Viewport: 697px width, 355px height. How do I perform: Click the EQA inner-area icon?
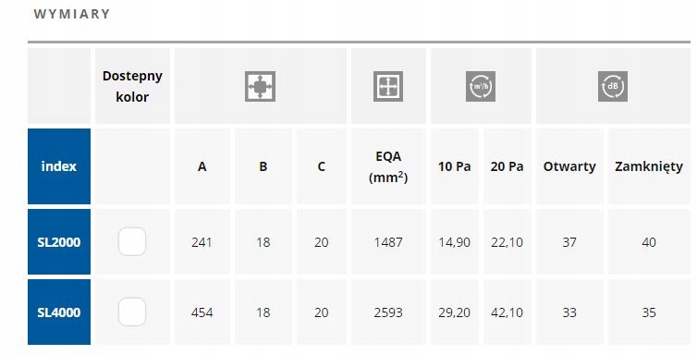click(x=388, y=86)
